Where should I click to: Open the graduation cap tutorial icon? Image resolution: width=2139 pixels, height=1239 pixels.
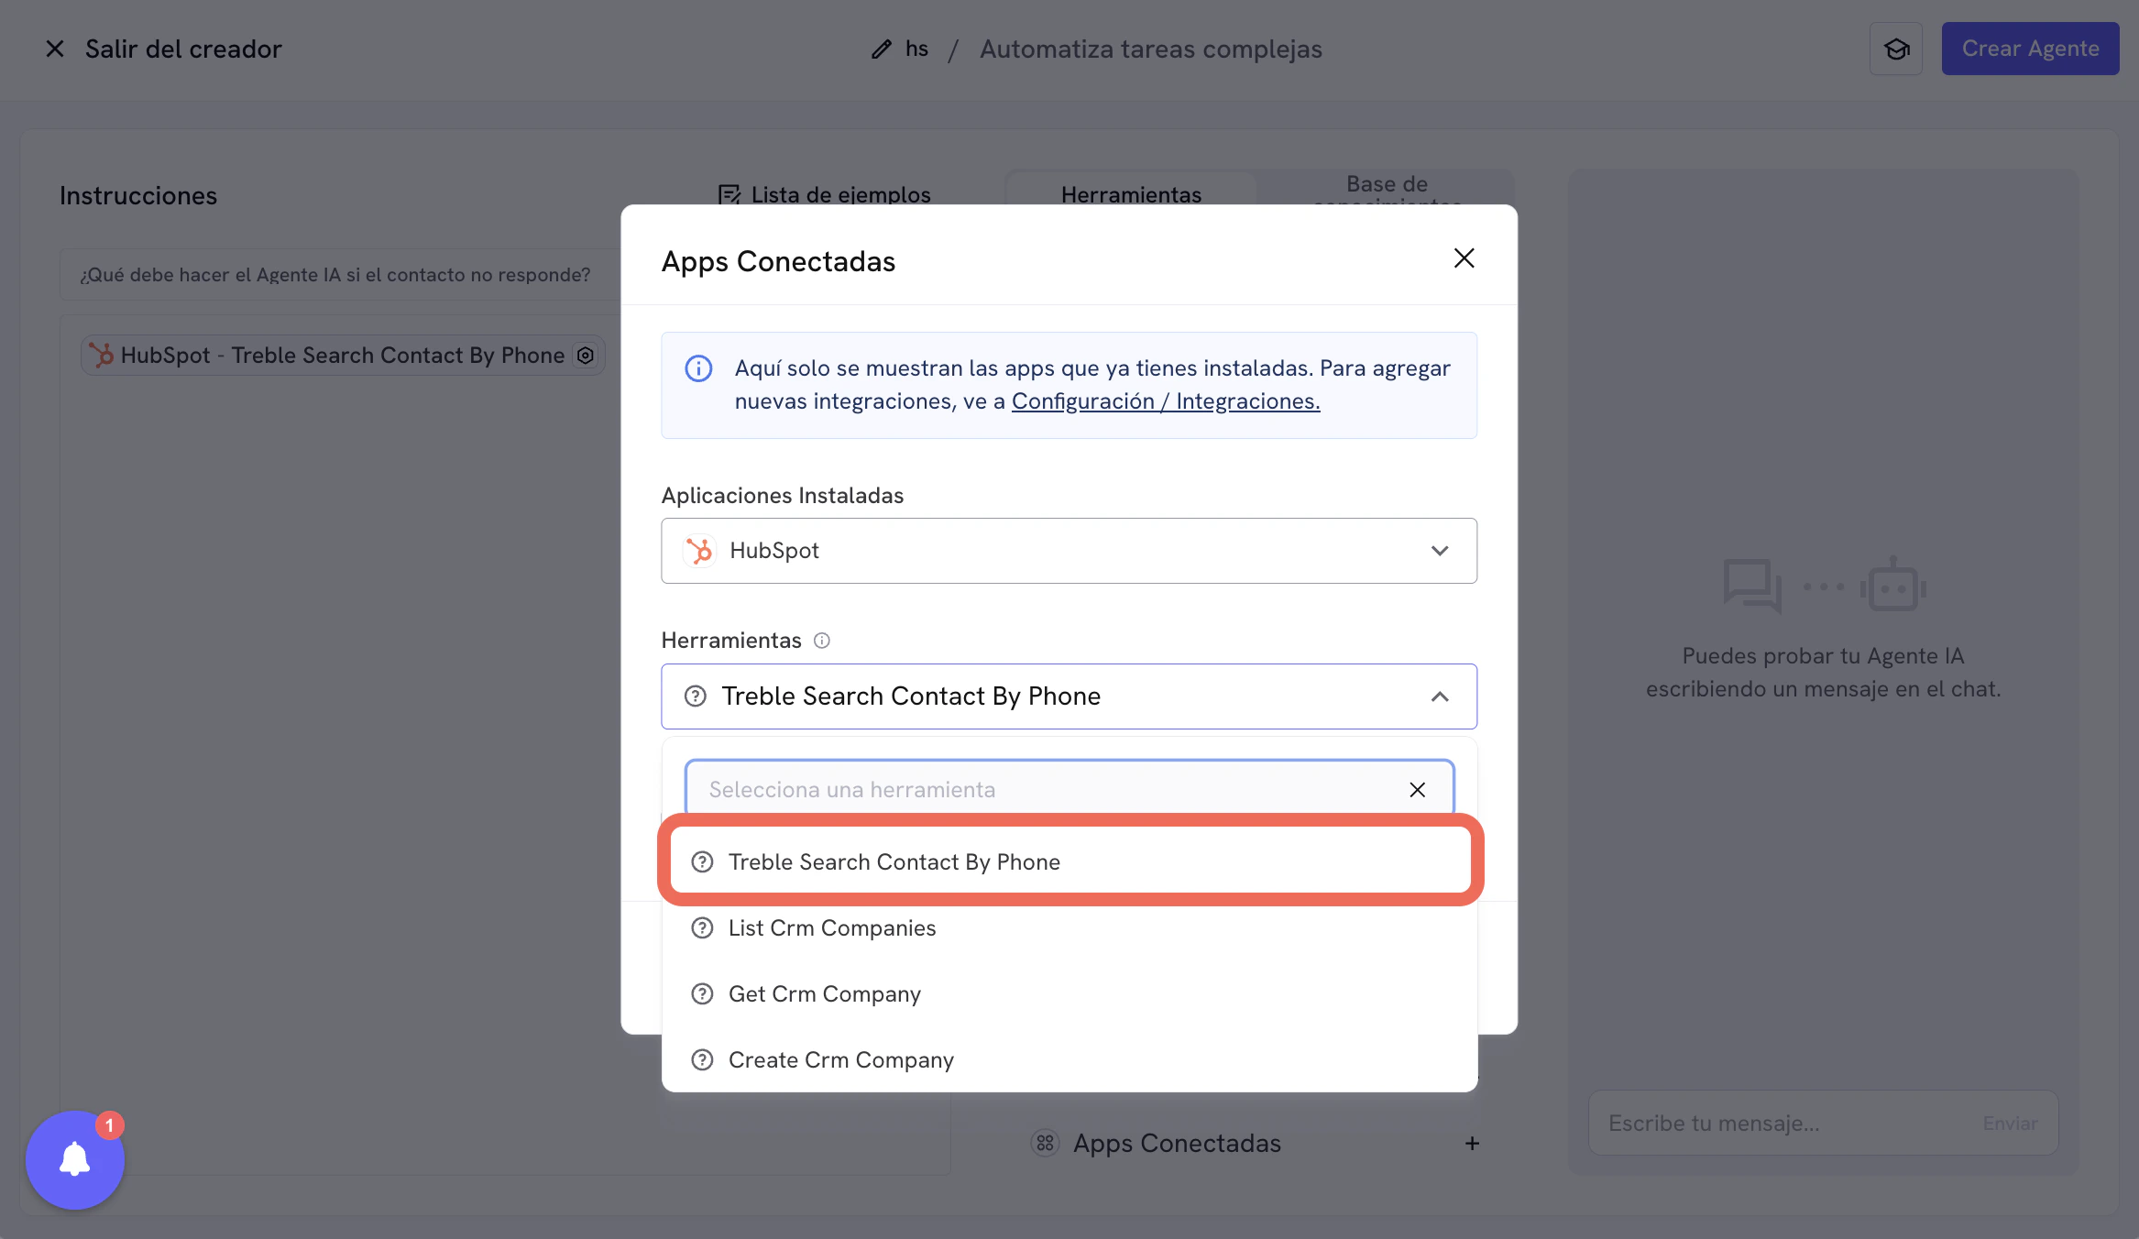click(1896, 49)
